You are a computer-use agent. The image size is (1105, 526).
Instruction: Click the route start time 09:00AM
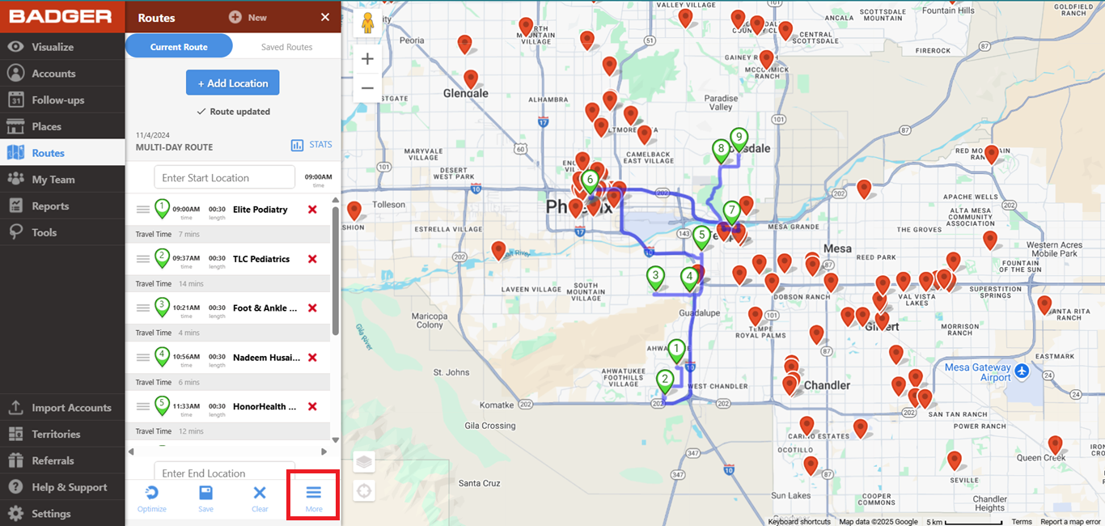318,177
